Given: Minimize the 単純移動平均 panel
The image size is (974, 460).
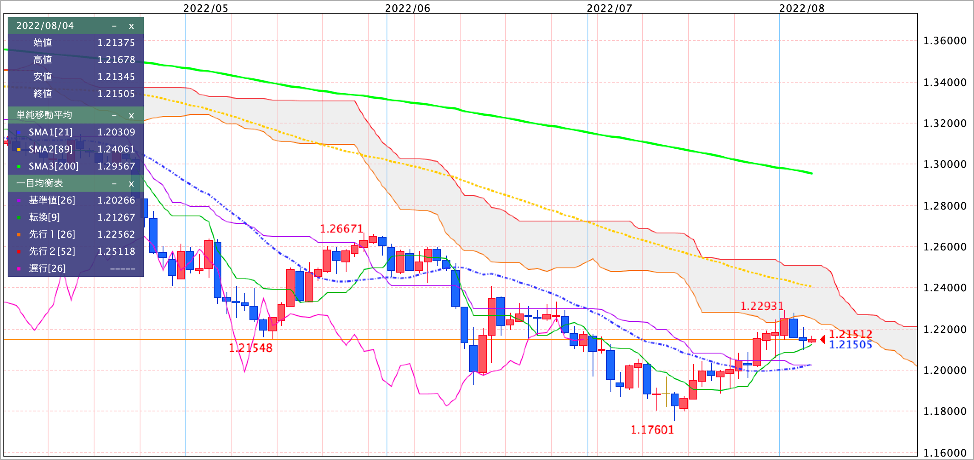Looking at the screenshot, I should pos(114,115).
